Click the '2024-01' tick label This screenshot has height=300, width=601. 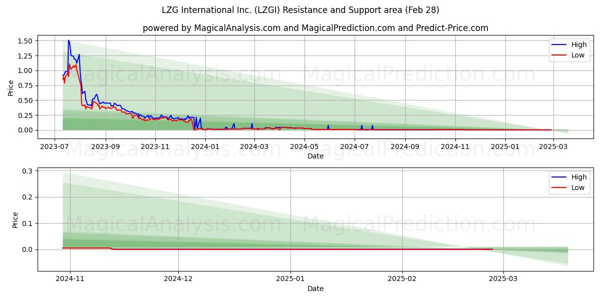[x=205, y=147]
